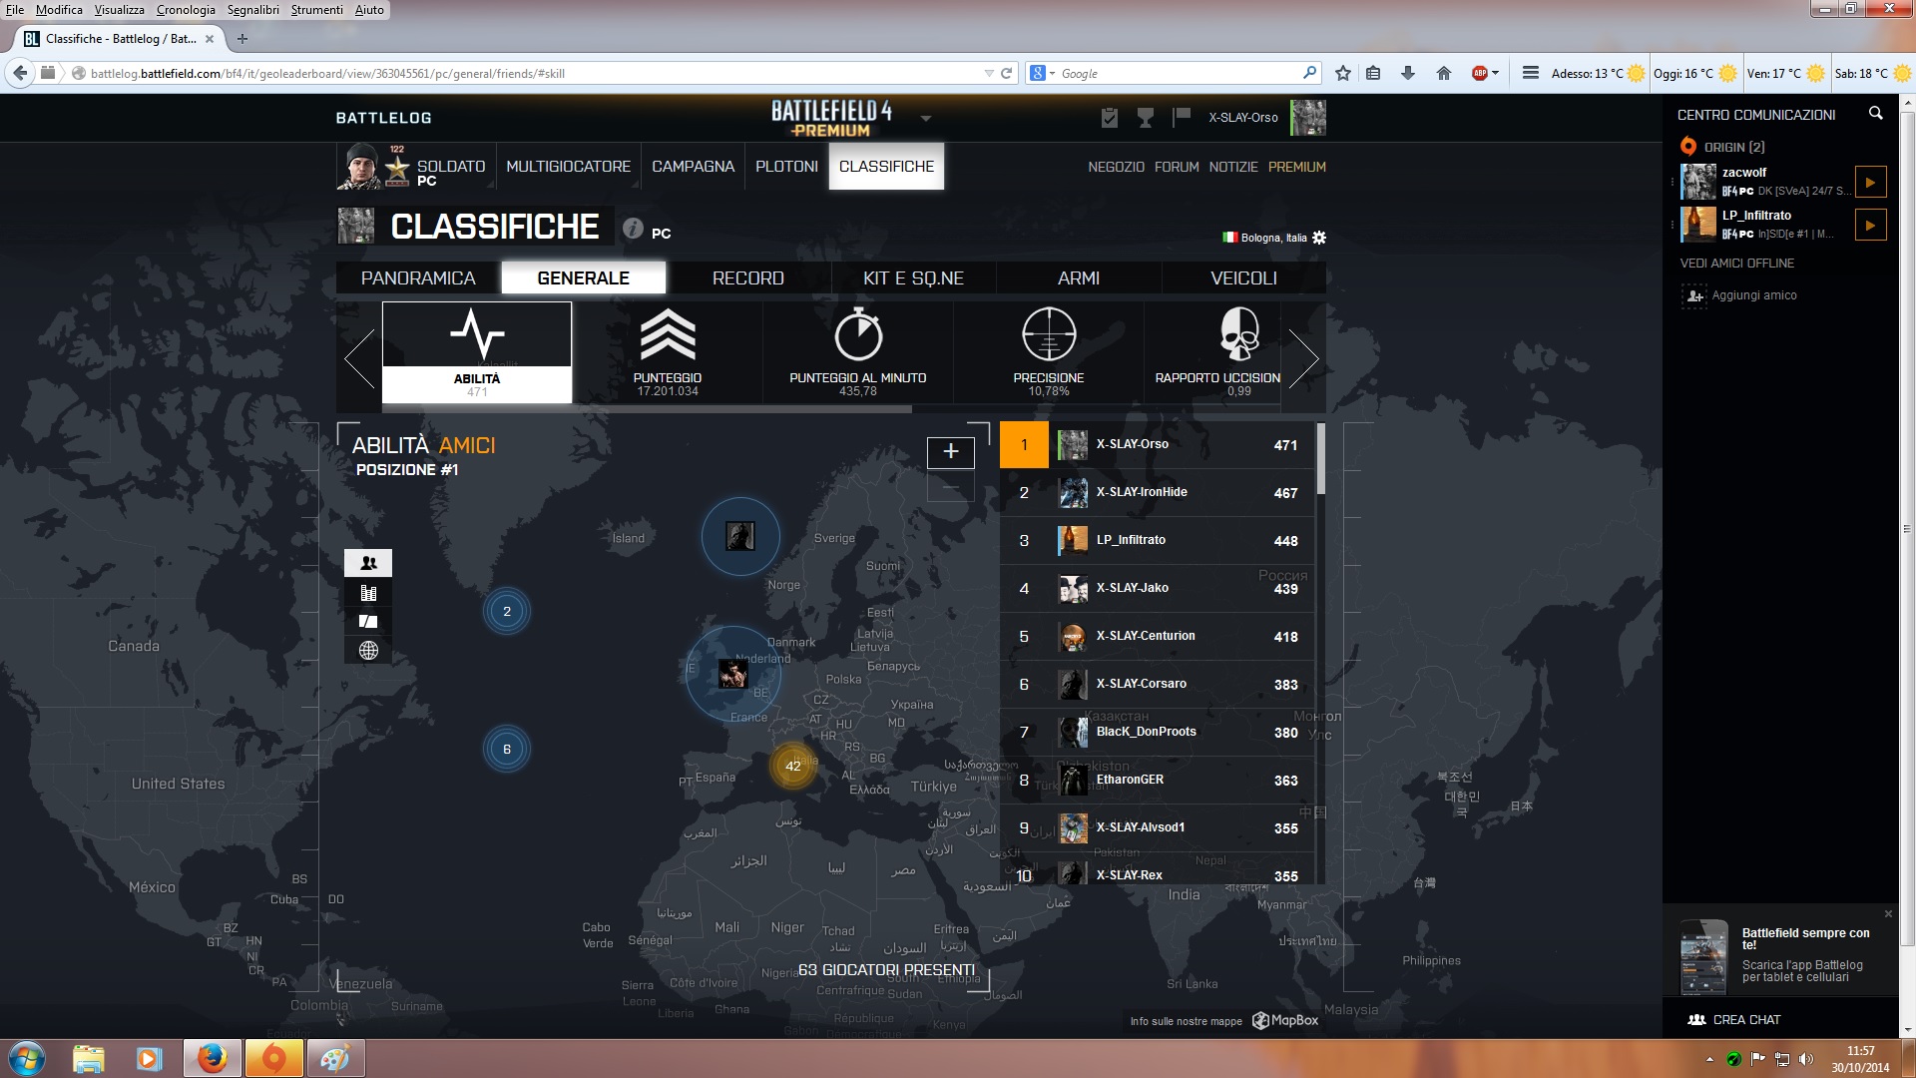
Task: Show next stats with right arrow
Action: point(1303,357)
